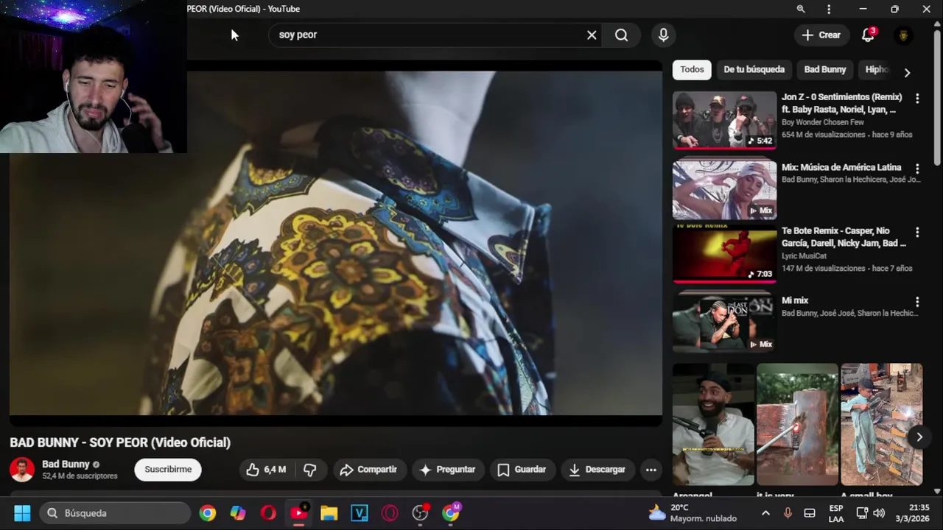This screenshot has width=943, height=530.
Task: Open options for Te Bote Remix video
Action: click(917, 232)
